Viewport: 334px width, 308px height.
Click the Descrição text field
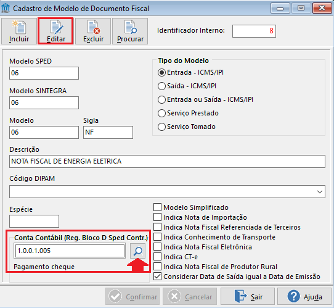[x=167, y=162]
